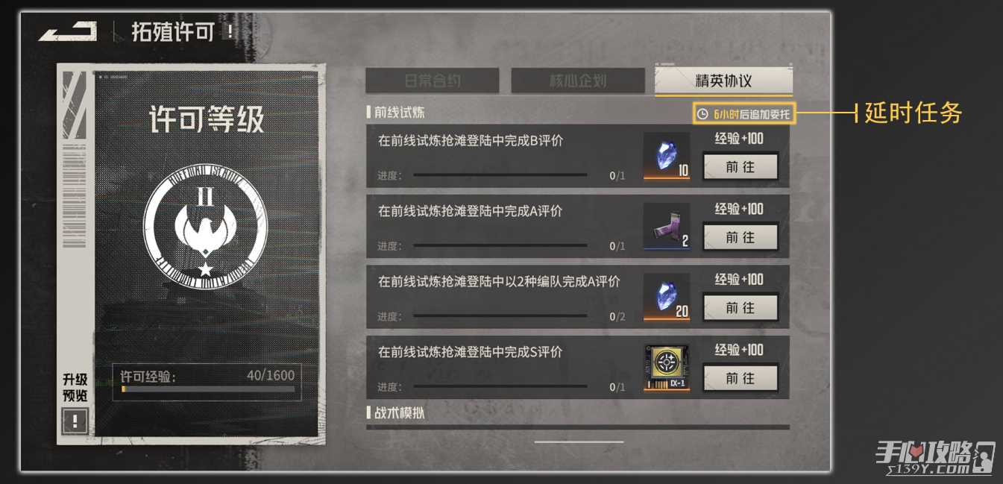Collapse the 前线试炼 section header
Viewport: 1003px width, 484px height.
pos(396,113)
